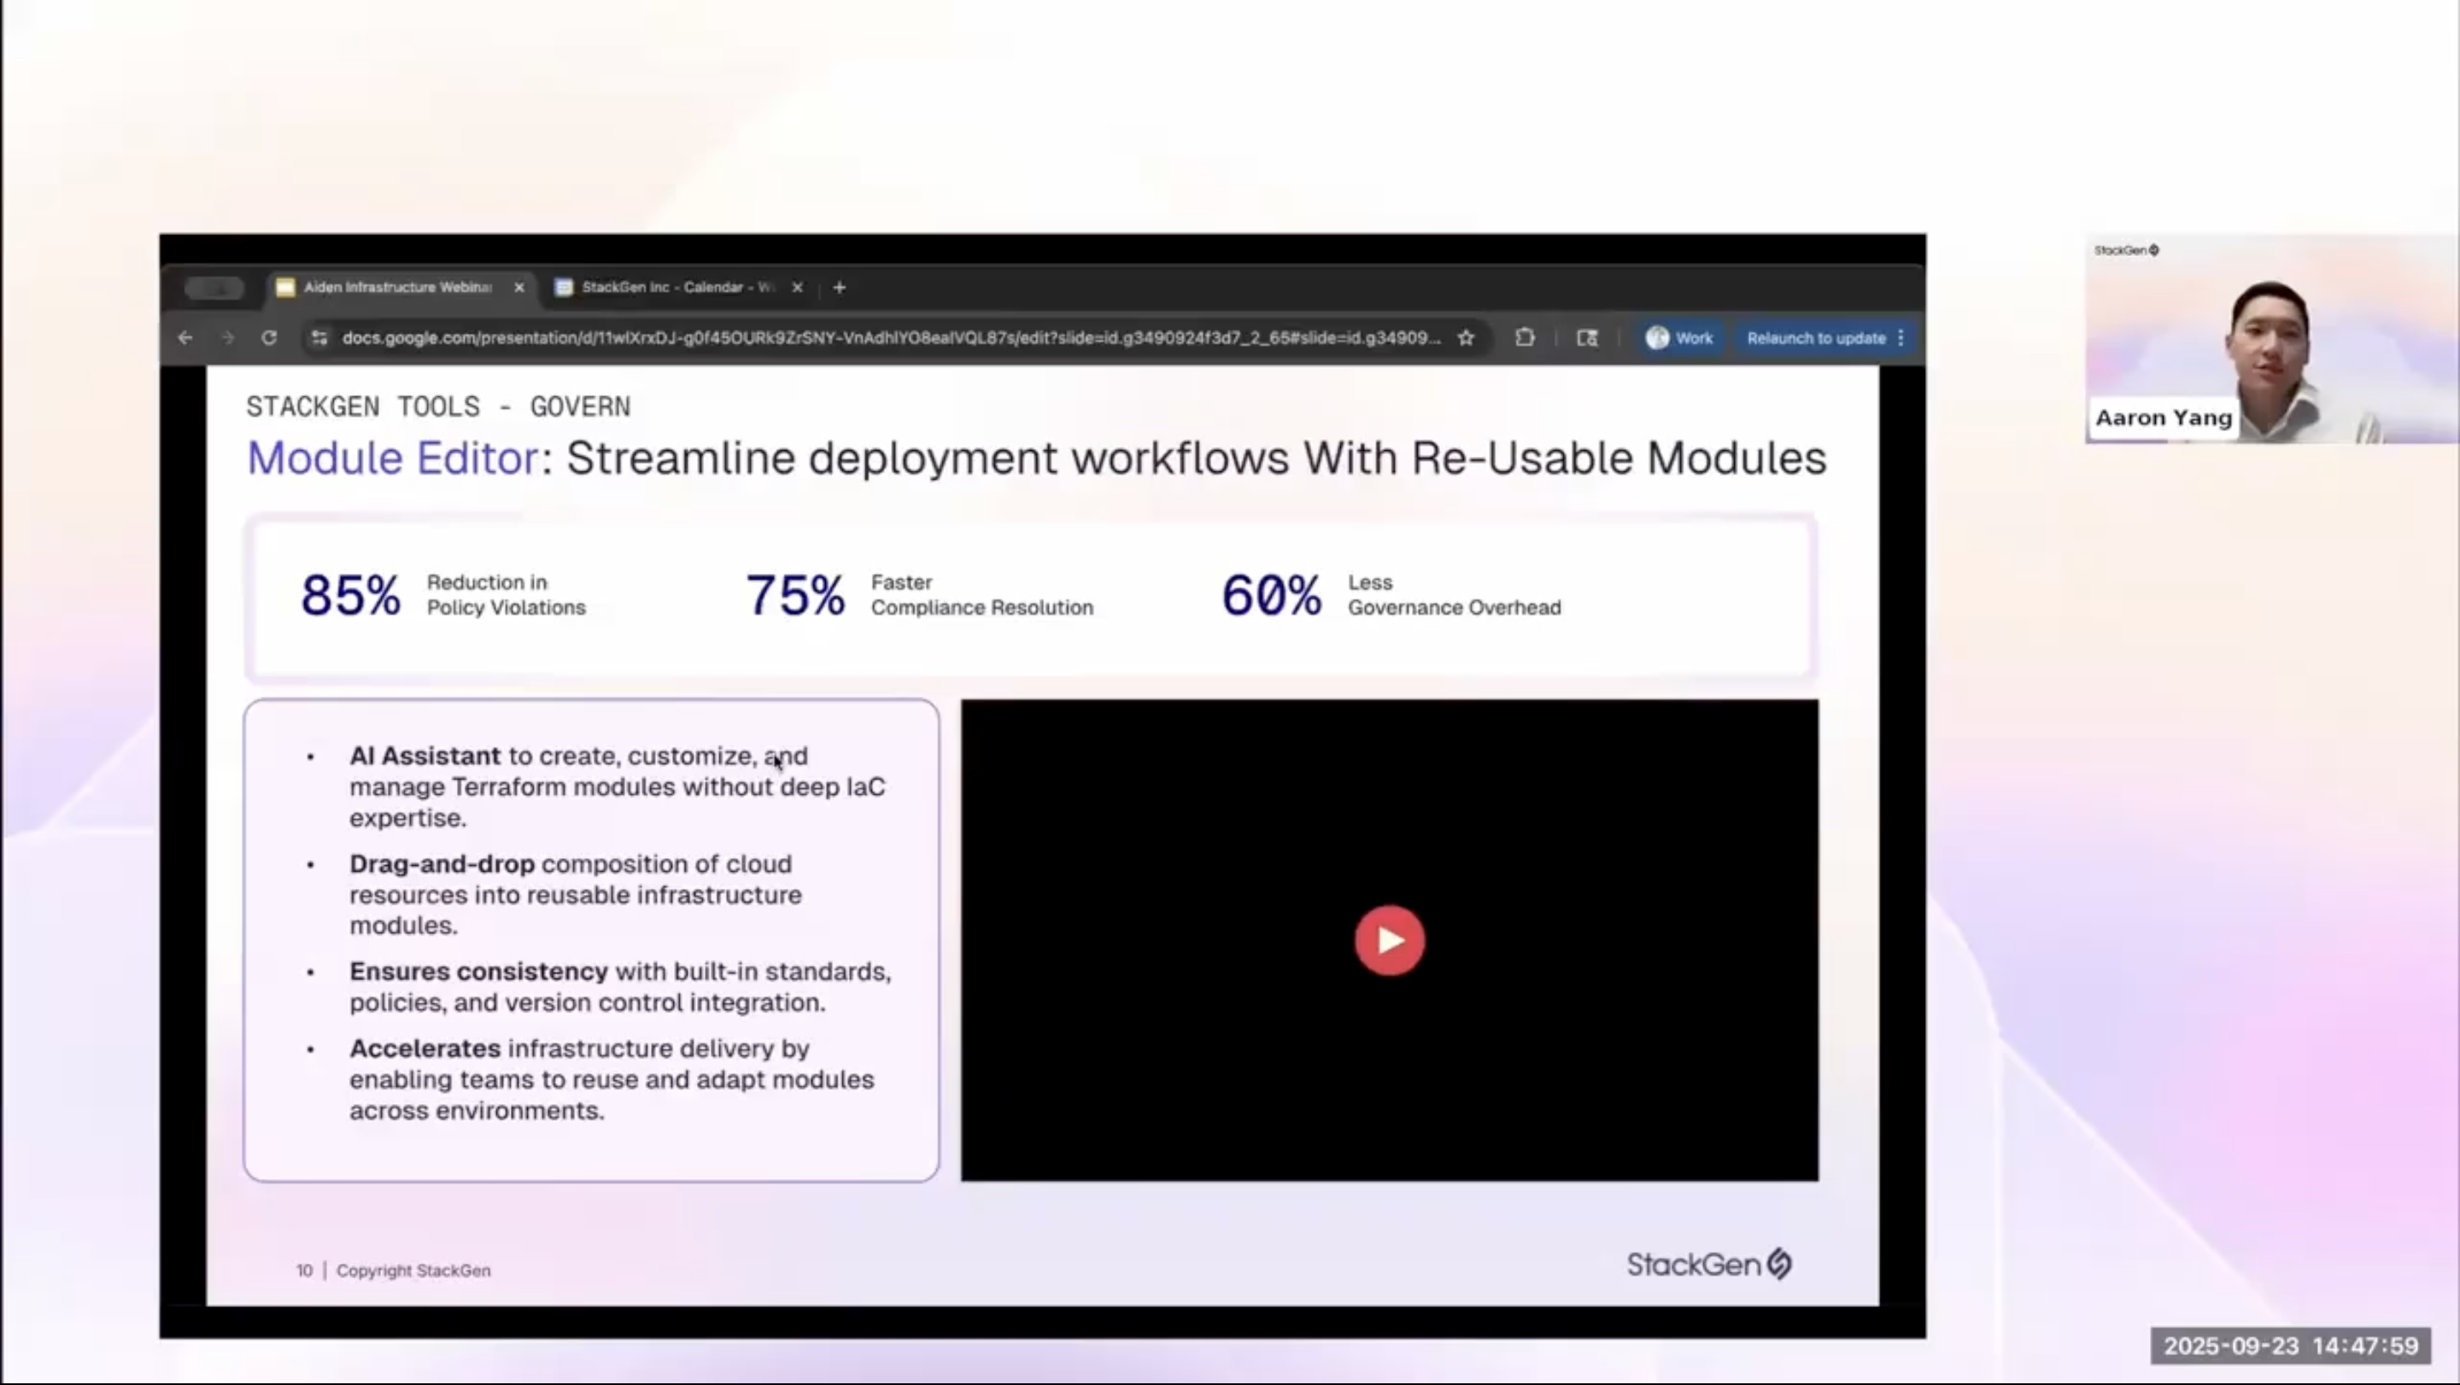
Task: Play the embedded slide video
Action: (x=1390, y=940)
